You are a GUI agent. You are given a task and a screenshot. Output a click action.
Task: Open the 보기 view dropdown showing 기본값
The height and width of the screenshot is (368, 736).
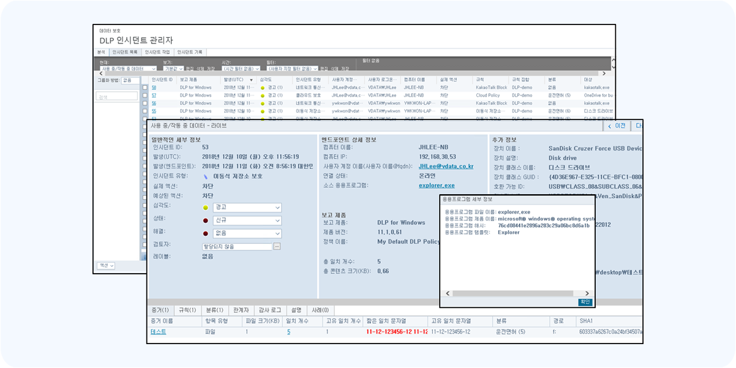(174, 69)
